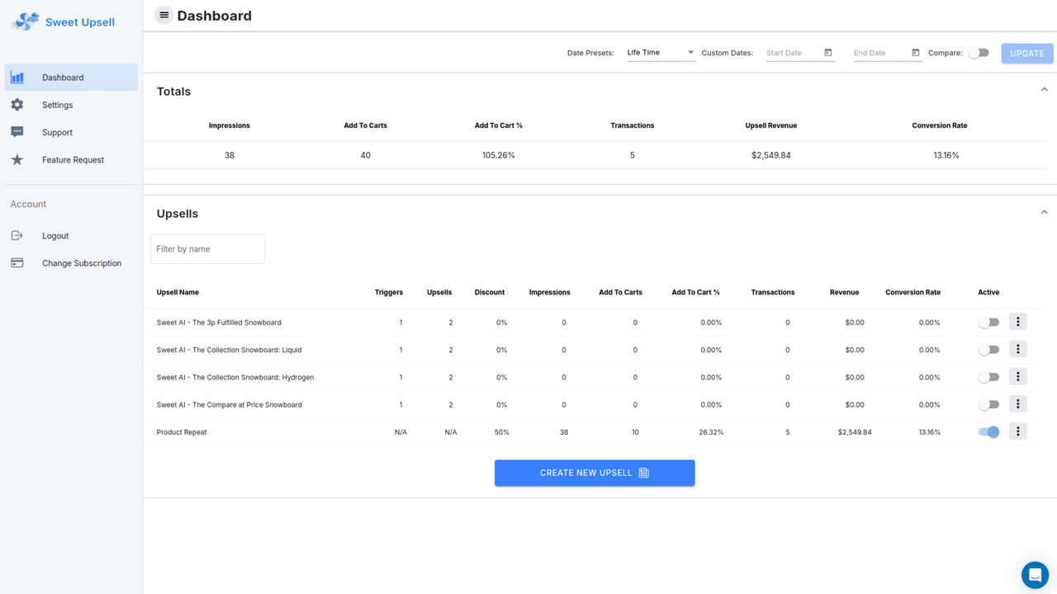Open the live chat widget bubble
1057x594 pixels.
click(x=1035, y=575)
